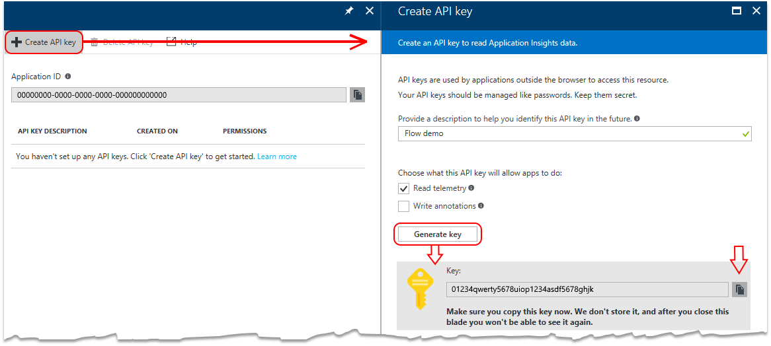This screenshot has height=346, width=771.
Task: Enable the Write annotations checkbox
Action: point(404,206)
